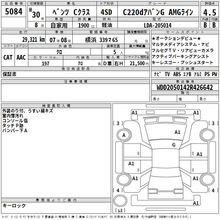The height and width of the screenshot is (220, 220).
Task: Select inspector note バンパー下A
Action: [15, 131]
